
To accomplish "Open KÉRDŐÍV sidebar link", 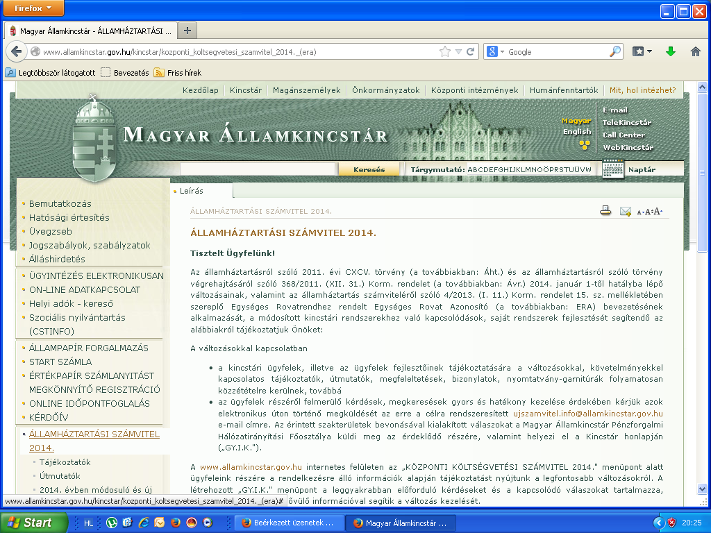I will (49, 417).
